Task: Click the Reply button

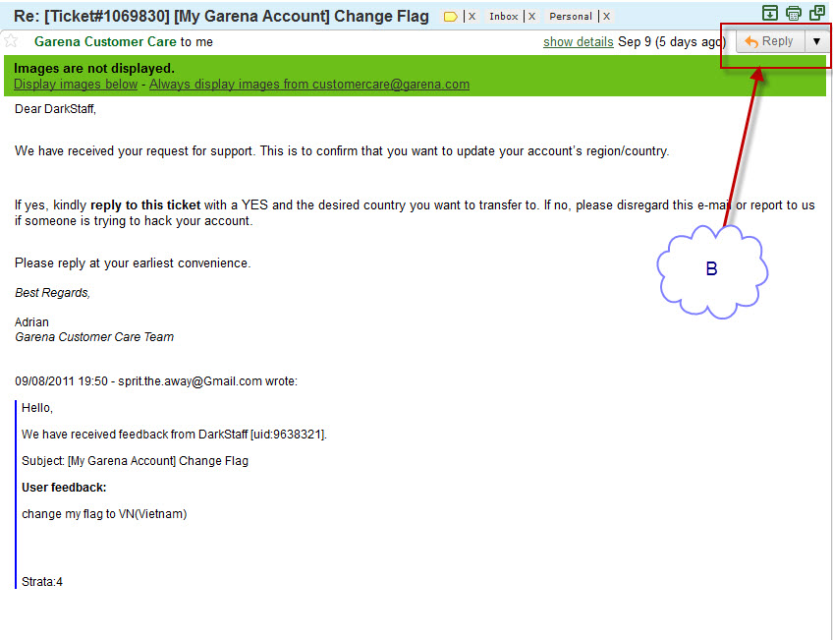Action: 770,41
